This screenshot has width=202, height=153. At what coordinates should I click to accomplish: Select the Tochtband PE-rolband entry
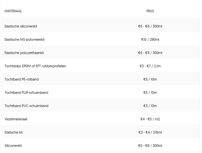(22, 79)
